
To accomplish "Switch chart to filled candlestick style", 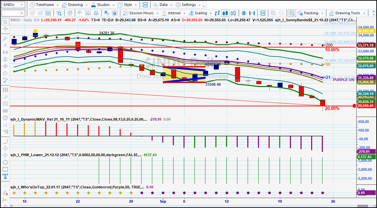I will click(225, 13).
